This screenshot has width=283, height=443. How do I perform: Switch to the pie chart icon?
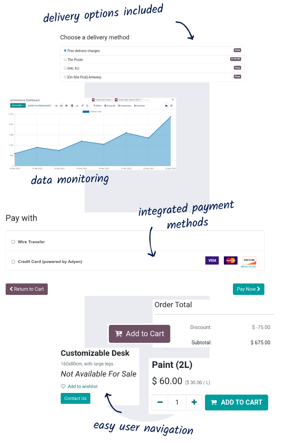(x=67, y=105)
